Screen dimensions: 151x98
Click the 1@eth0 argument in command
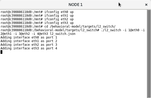click(x=134, y=30)
